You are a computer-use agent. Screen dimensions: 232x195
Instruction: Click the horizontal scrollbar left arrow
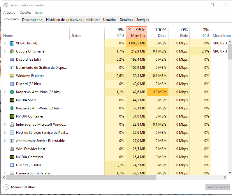pyautogui.click(x=4, y=178)
